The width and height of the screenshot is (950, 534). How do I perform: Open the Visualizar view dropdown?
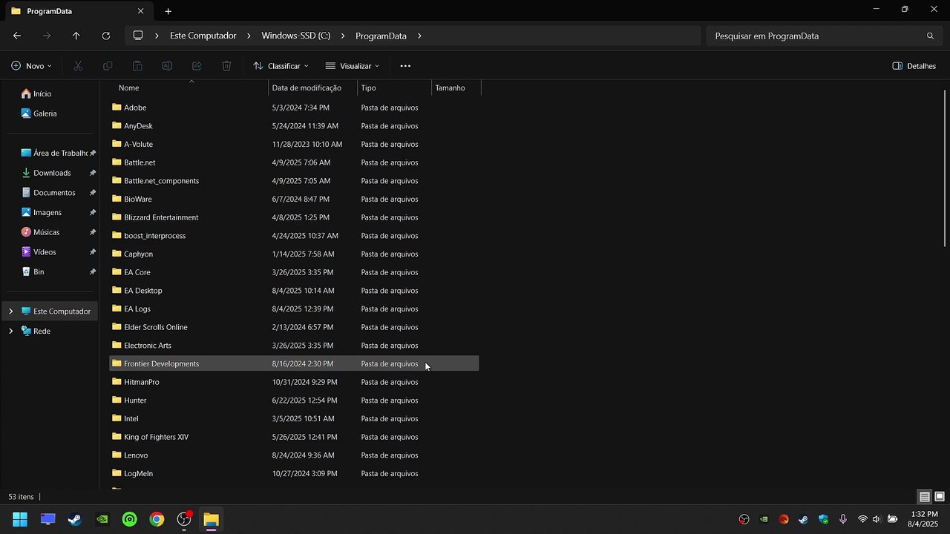[353, 66]
